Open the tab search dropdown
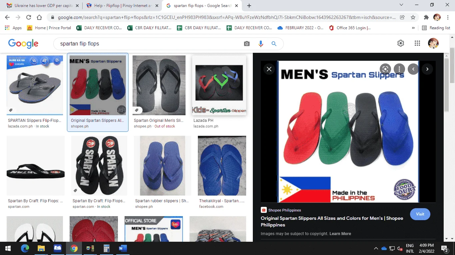Image resolution: width=455 pixels, height=255 pixels. click(401, 5)
